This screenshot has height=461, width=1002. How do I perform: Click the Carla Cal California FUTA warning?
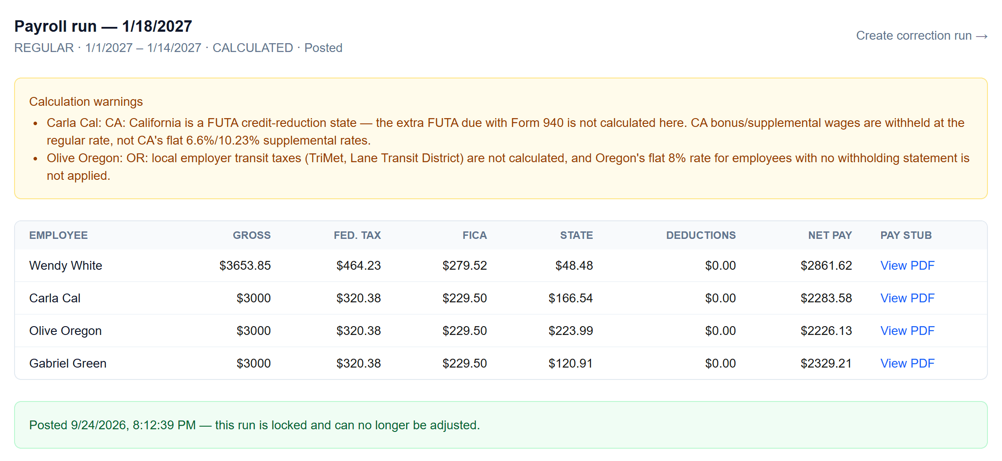505,131
